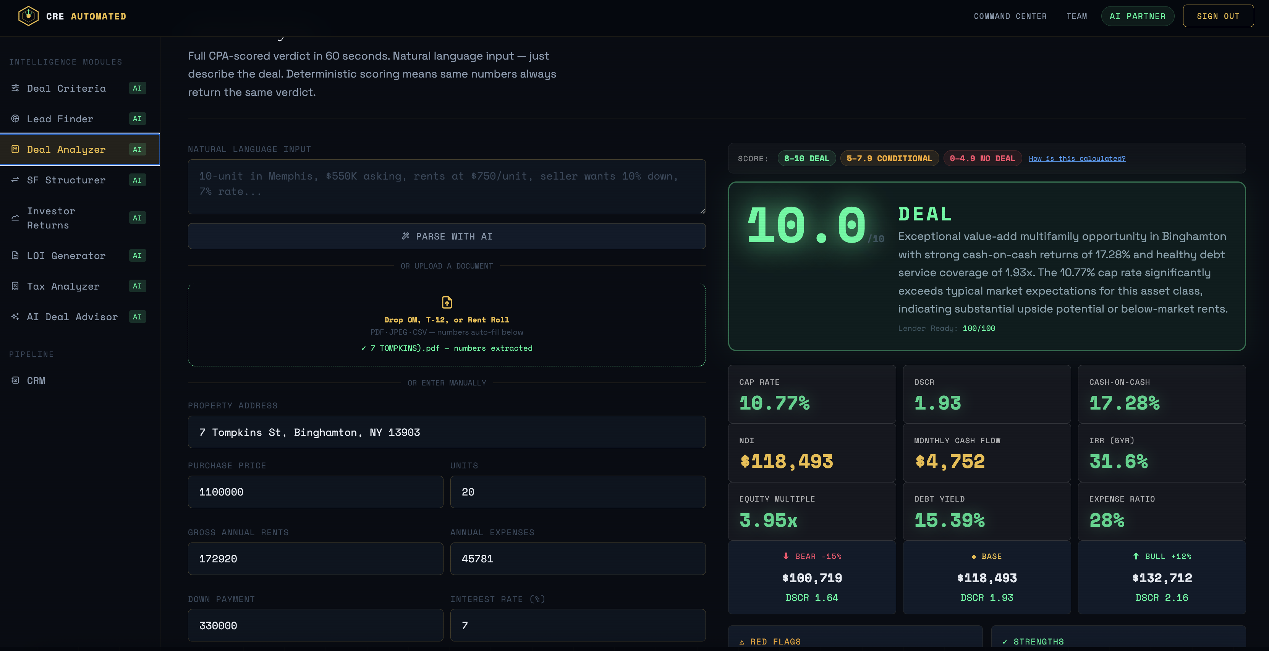Click the Lead Finder target icon

(15, 119)
